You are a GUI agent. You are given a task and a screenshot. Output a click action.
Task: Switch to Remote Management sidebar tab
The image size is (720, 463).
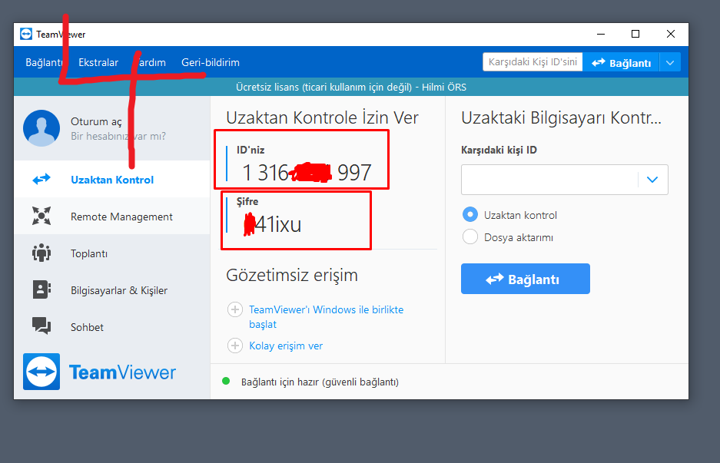pyautogui.click(x=112, y=216)
